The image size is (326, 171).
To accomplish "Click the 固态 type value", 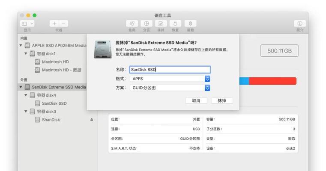I will pos(291,139).
